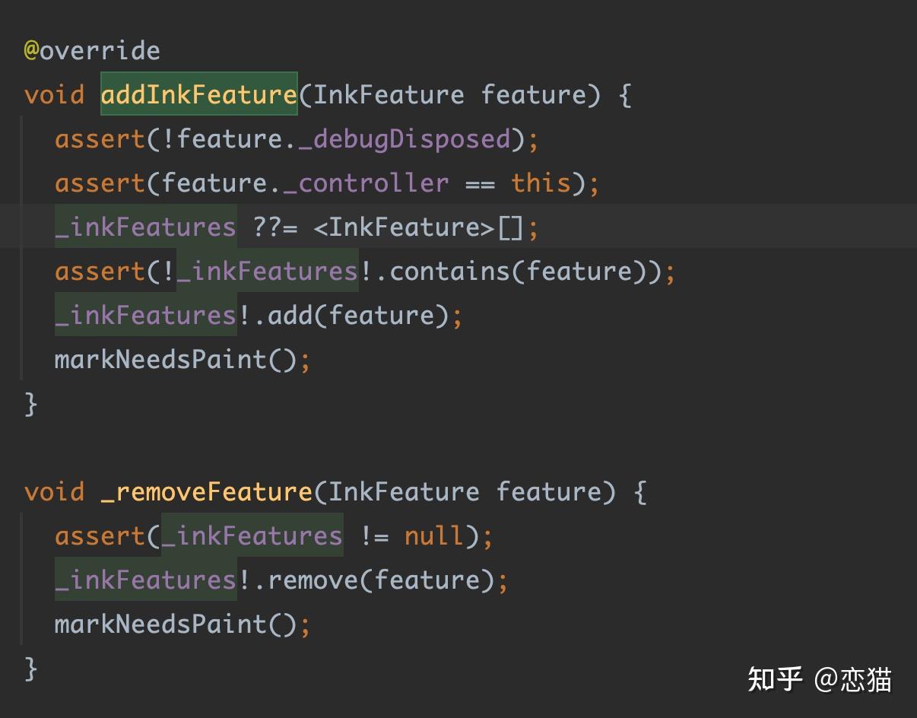Viewport: 917px width, 718px height.
Task: Click the remove method call
Action: 313,580
